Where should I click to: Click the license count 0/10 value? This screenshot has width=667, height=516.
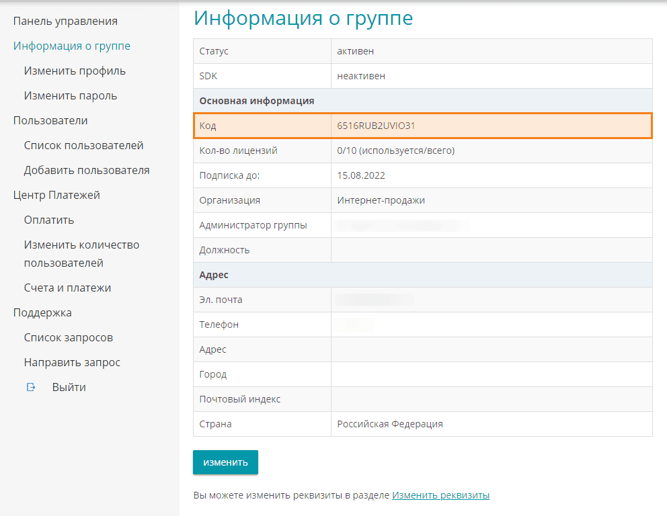[395, 150]
